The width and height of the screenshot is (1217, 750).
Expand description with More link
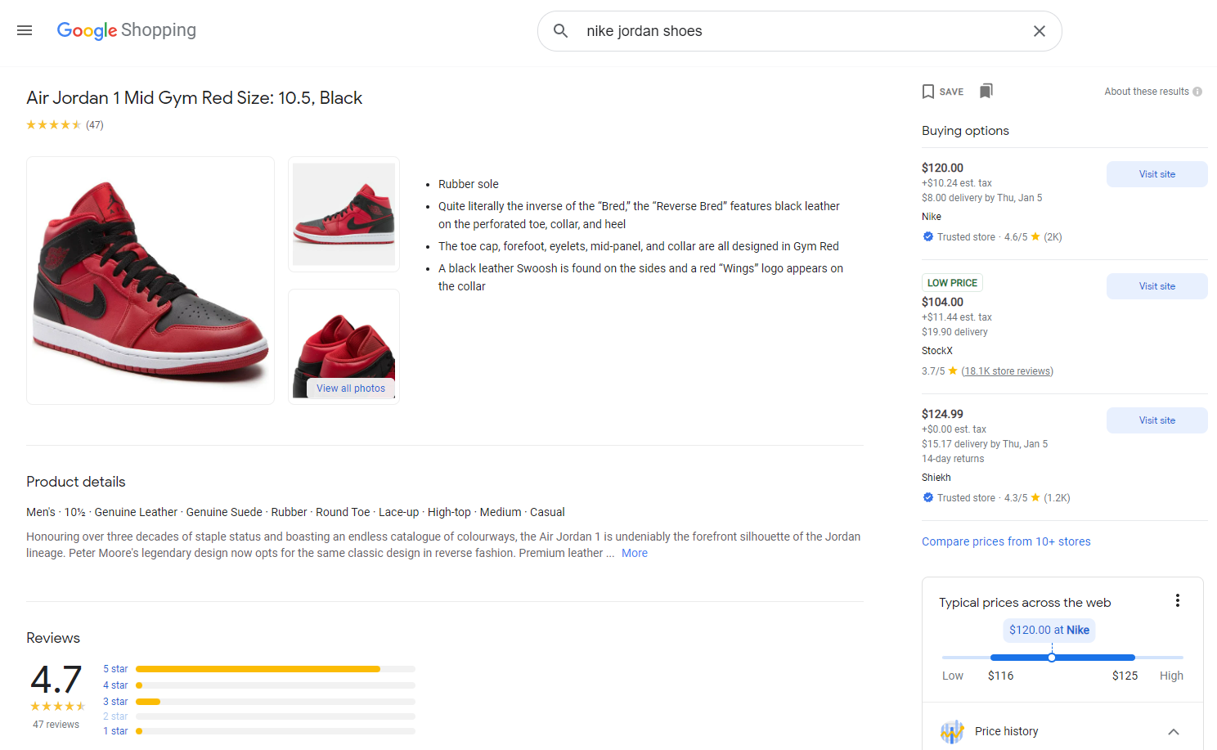tap(635, 554)
